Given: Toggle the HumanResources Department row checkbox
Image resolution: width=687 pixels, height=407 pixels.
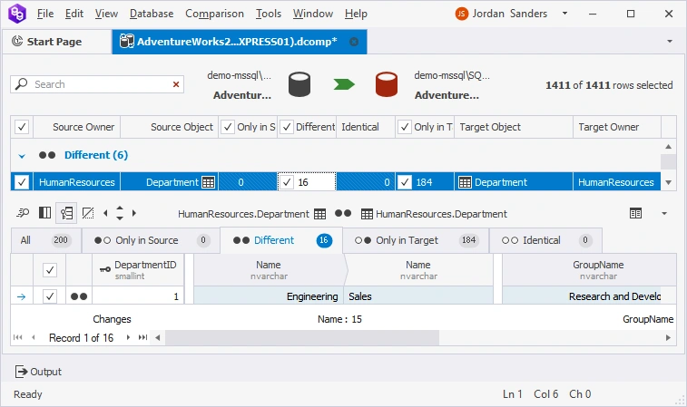Looking at the screenshot, I should click(23, 182).
